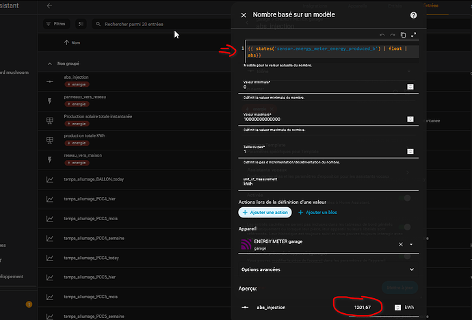472x320 pixels.
Task: Clear the ENERGY METER garage device selection
Action: [401, 244]
